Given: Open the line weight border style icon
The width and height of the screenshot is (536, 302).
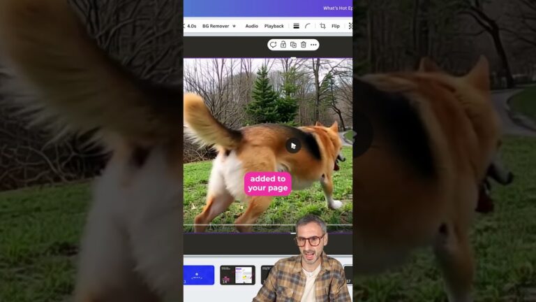Looking at the screenshot, I should coord(296,26).
